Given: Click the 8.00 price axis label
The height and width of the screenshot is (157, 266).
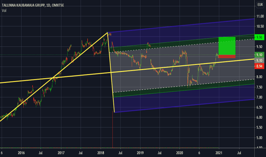Looking at the screenshot, I should pyautogui.click(x=259, y=77).
